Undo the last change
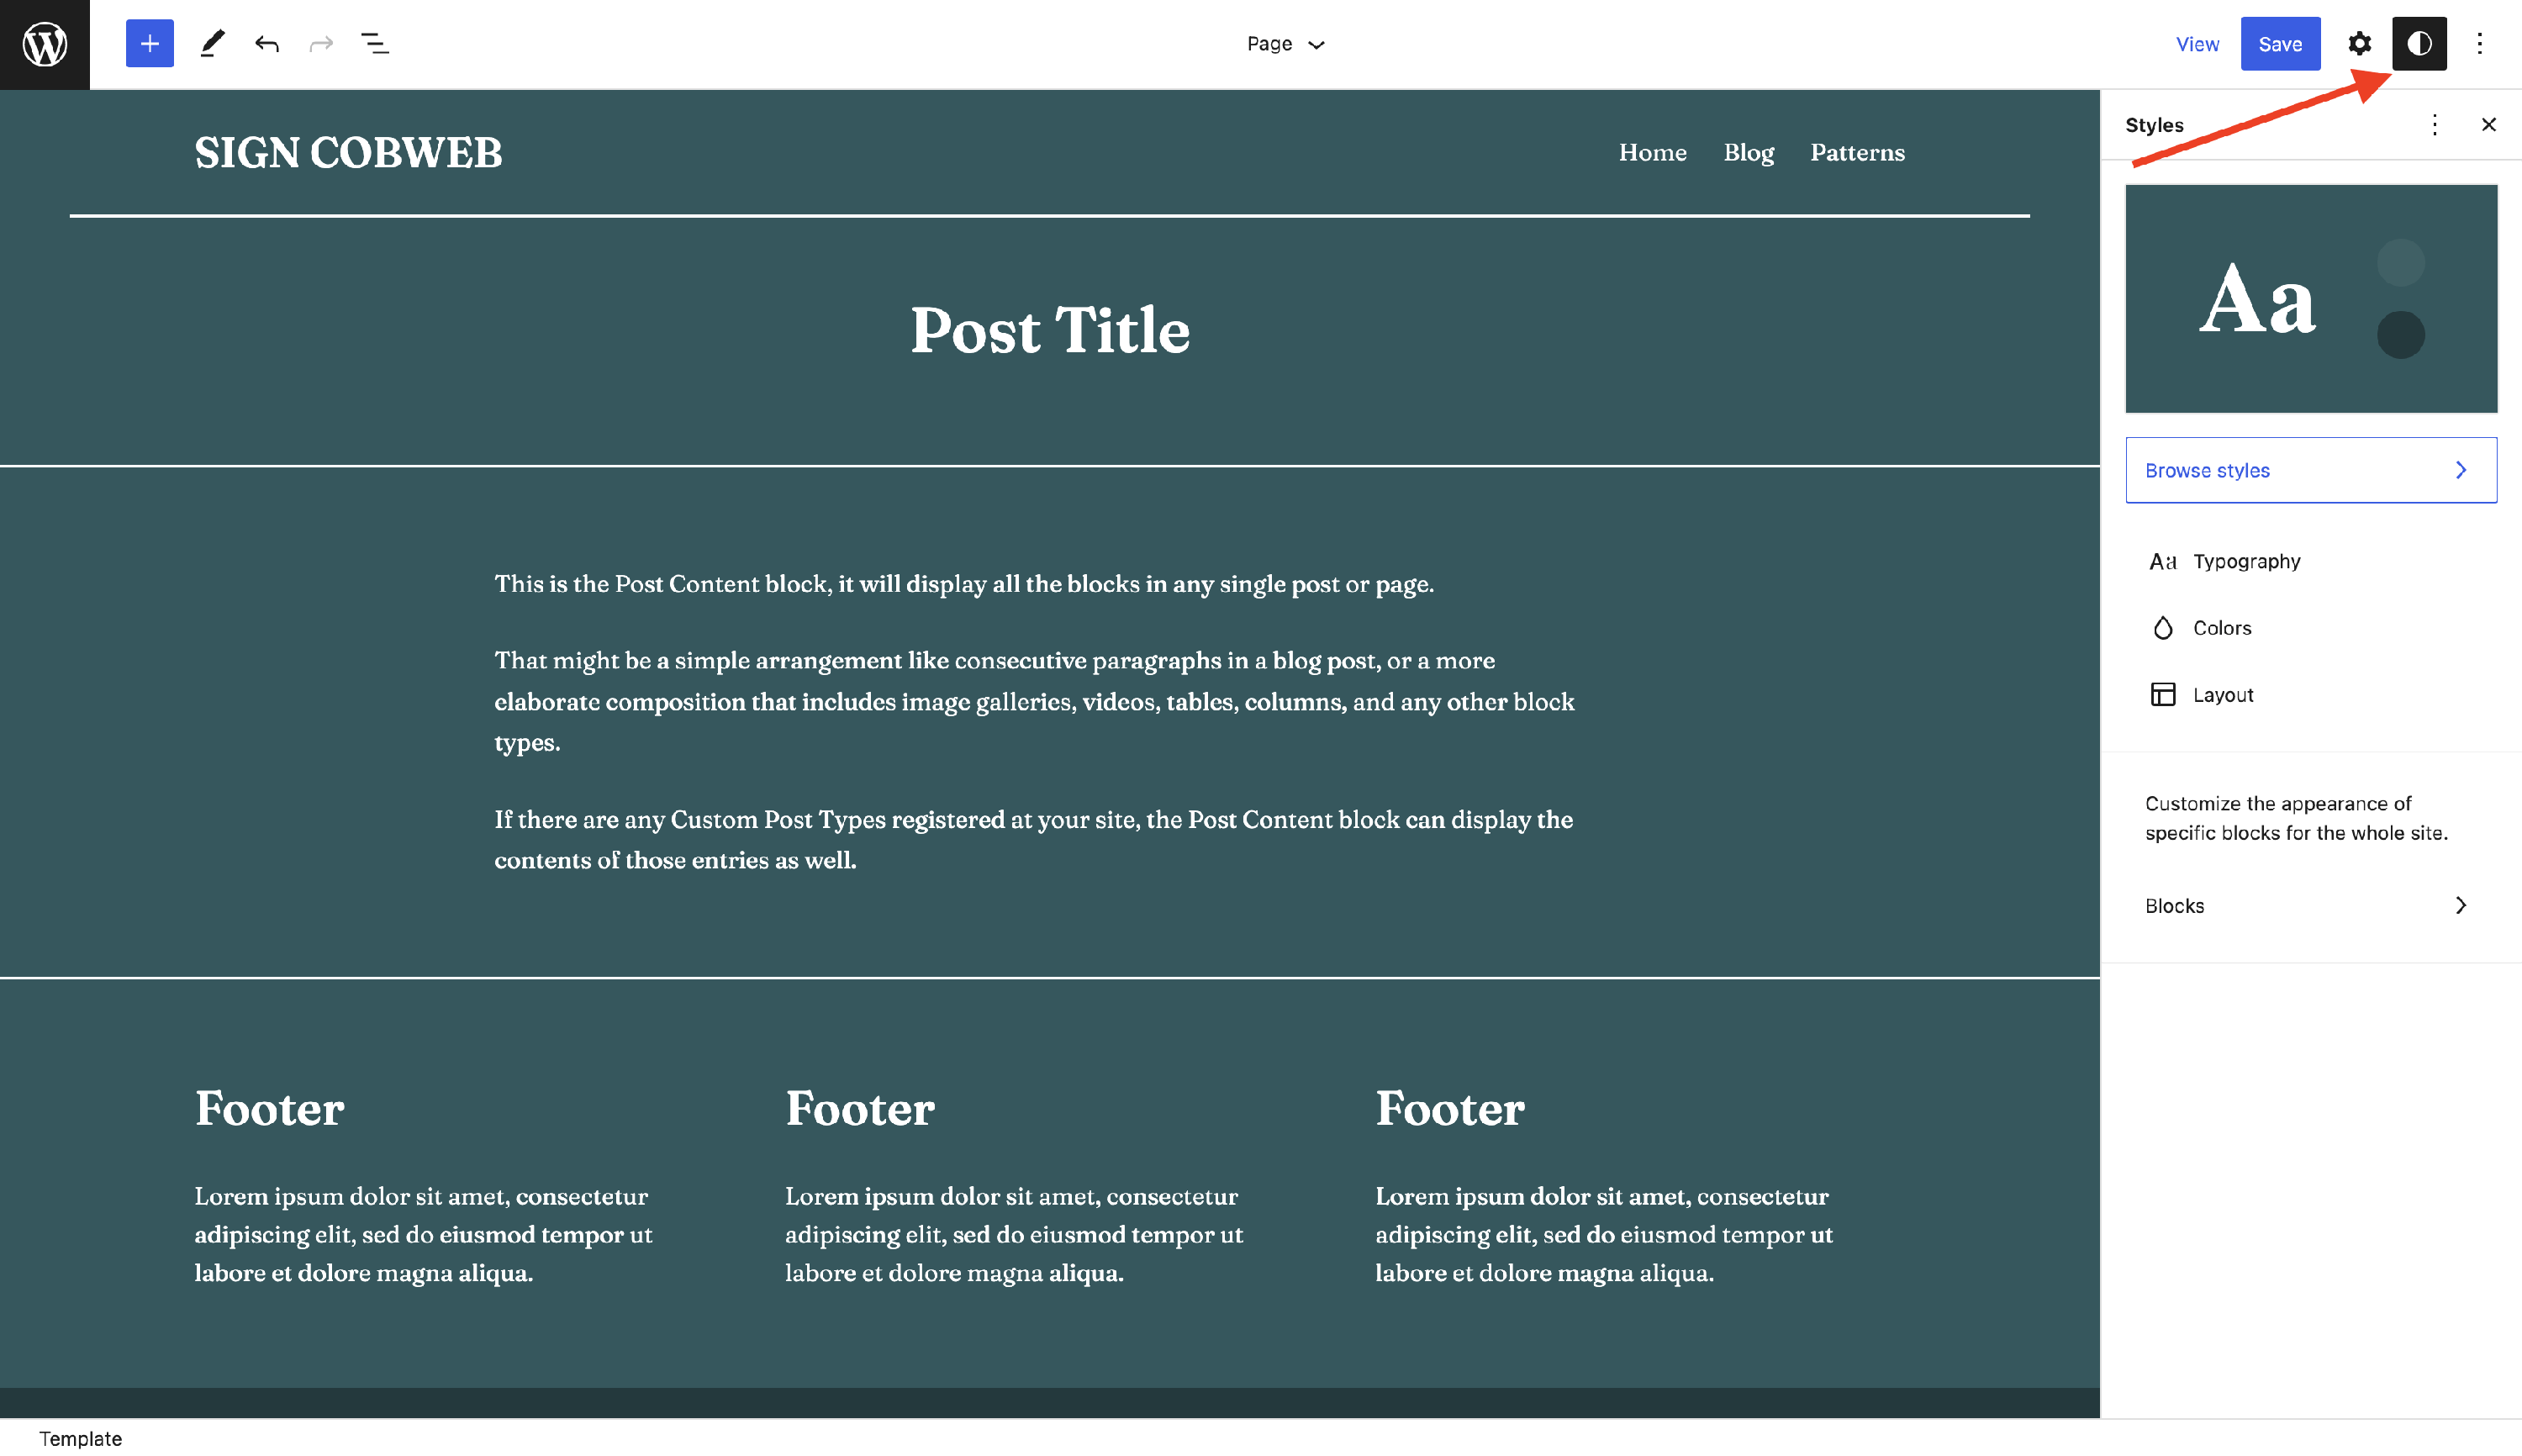 click(x=267, y=44)
